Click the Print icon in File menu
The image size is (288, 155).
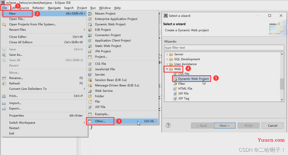tap(4, 96)
